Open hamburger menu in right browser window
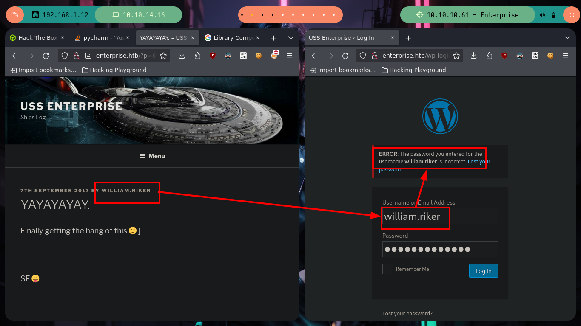This screenshot has height=326, width=581. (566, 56)
